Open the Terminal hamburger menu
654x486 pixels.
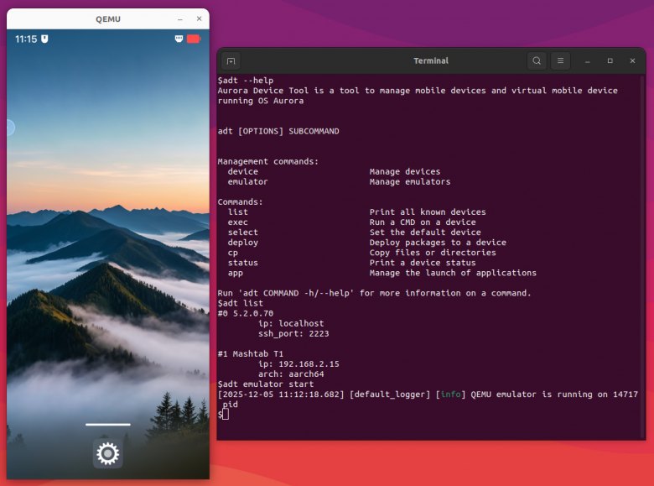(x=561, y=61)
